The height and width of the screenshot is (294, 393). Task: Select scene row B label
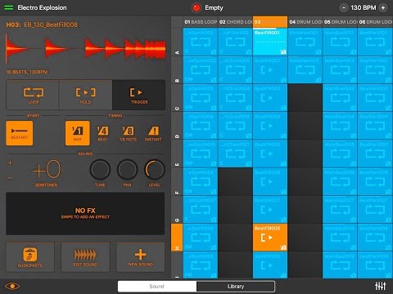177,69
